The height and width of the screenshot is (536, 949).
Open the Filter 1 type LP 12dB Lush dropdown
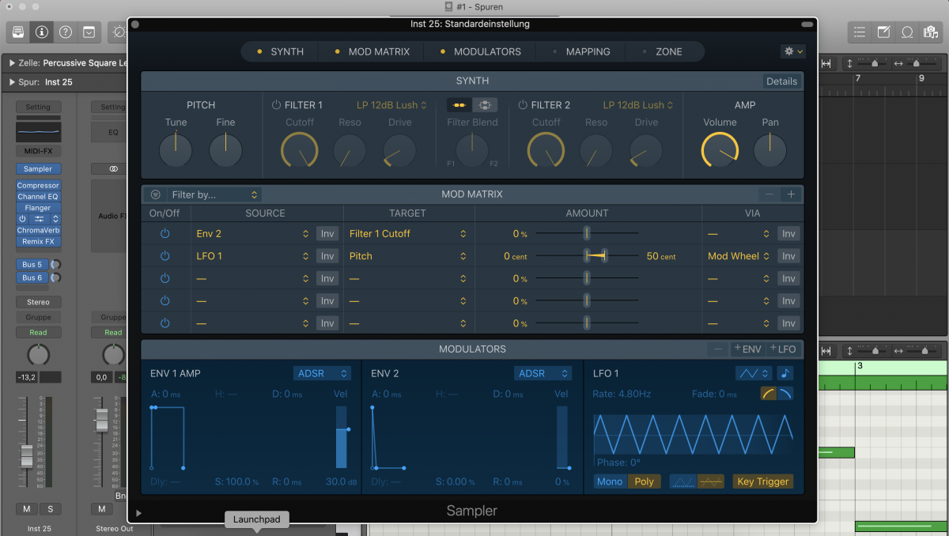pos(387,104)
